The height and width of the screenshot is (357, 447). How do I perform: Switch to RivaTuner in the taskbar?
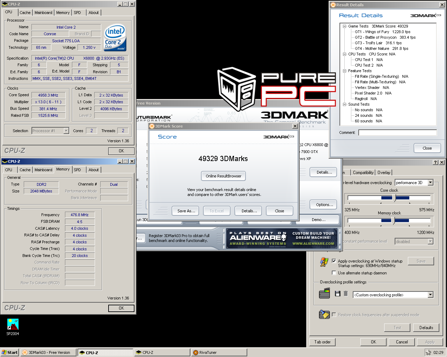point(219,352)
